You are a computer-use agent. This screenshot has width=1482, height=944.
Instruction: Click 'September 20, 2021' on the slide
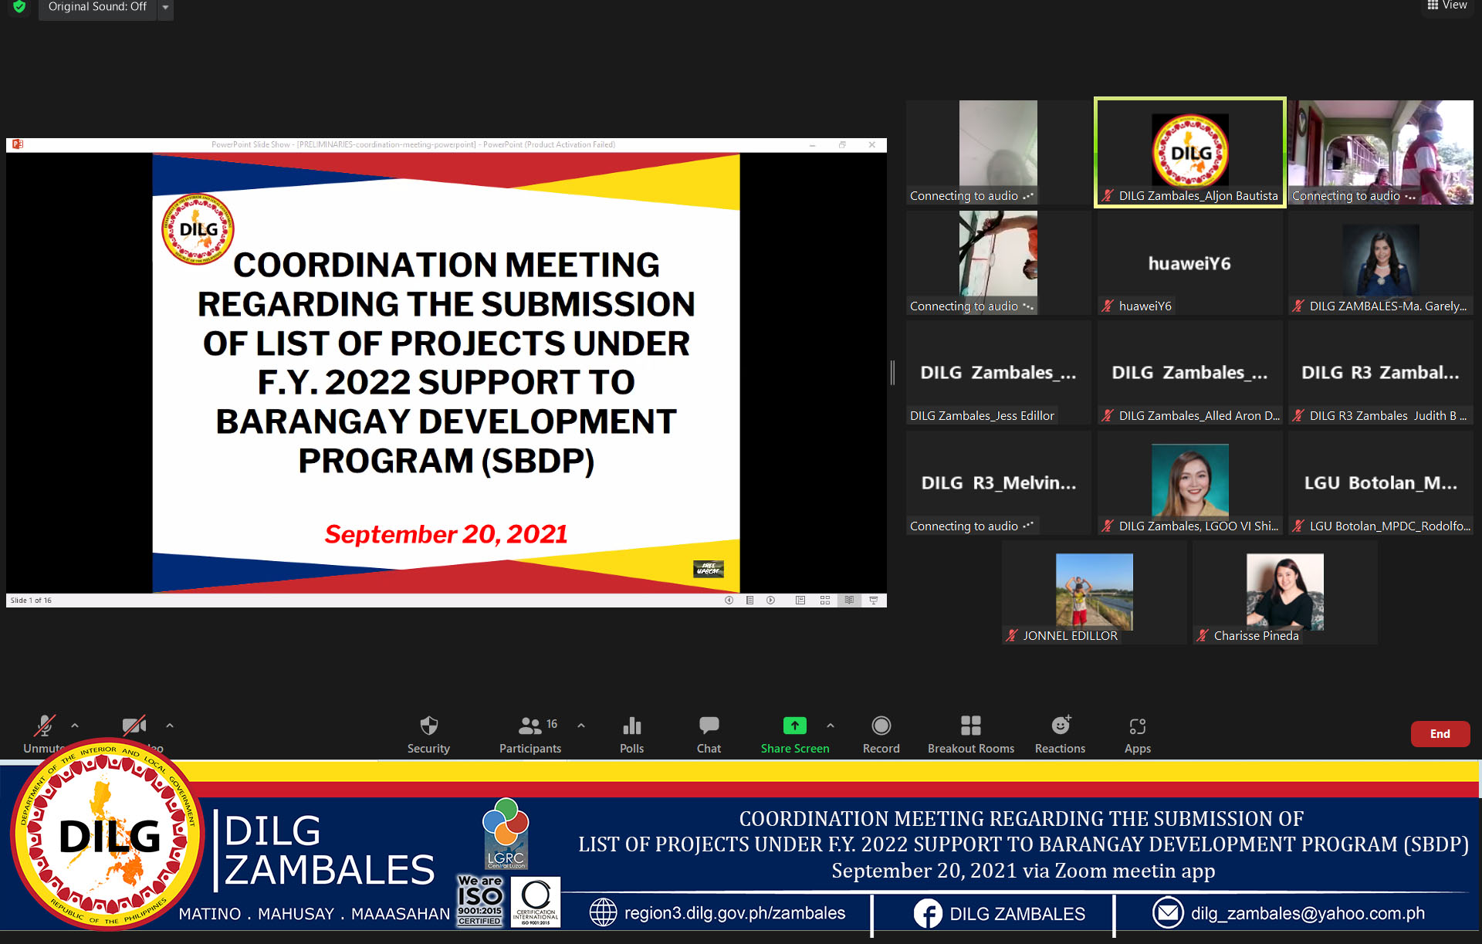(446, 534)
